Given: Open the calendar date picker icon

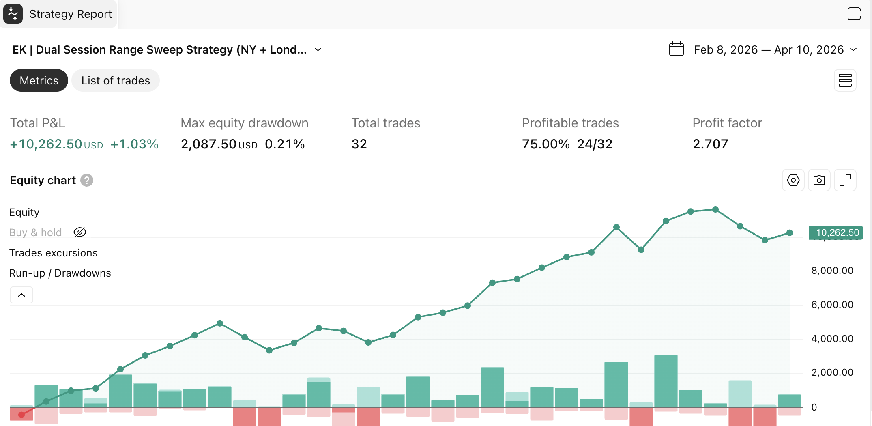Looking at the screenshot, I should (676, 49).
